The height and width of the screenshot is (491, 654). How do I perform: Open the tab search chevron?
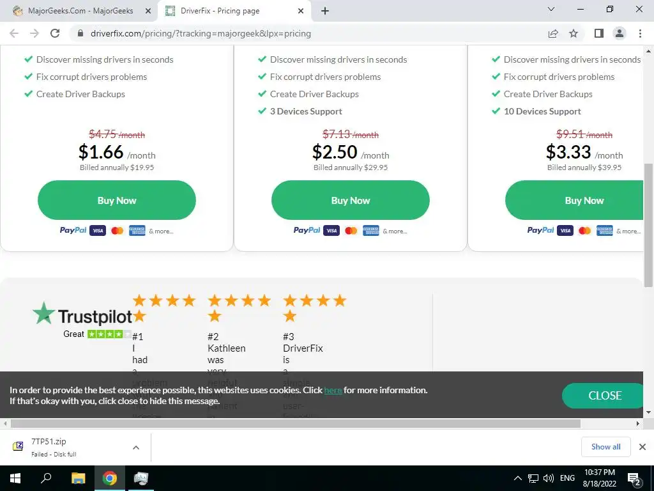[551, 9]
